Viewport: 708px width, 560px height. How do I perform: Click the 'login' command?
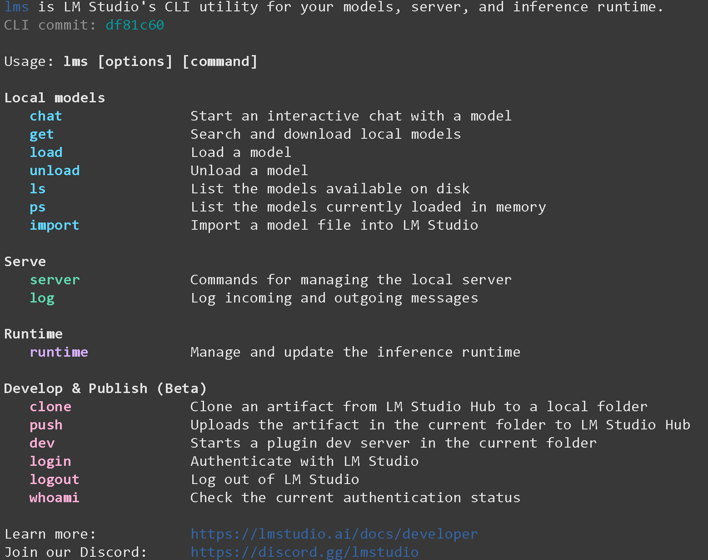click(x=50, y=461)
